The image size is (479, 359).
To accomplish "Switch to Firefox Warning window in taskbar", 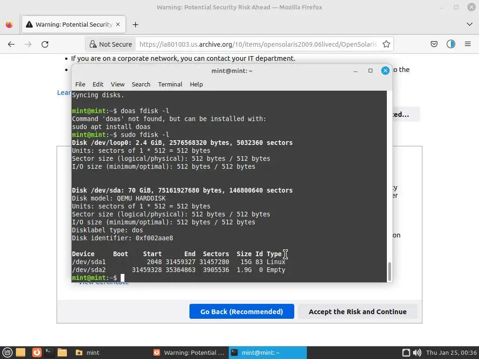I will click(189, 352).
